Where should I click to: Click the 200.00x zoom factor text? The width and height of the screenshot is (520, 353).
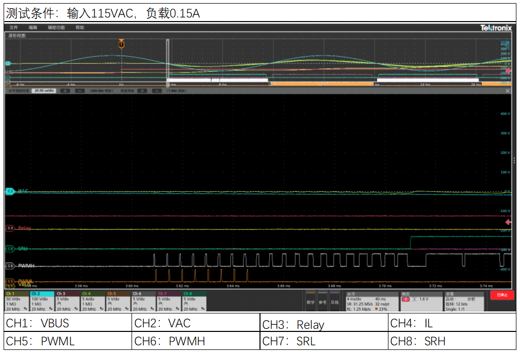coord(101,90)
